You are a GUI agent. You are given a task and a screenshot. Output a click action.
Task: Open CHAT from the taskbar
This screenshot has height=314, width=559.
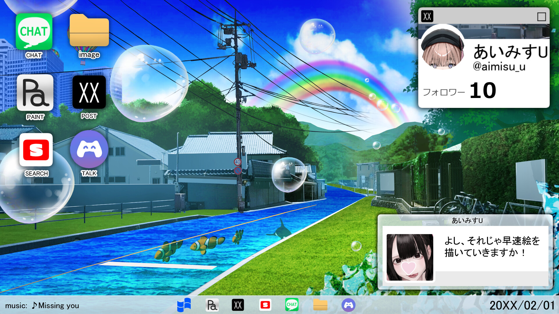pyautogui.click(x=292, y=305)
